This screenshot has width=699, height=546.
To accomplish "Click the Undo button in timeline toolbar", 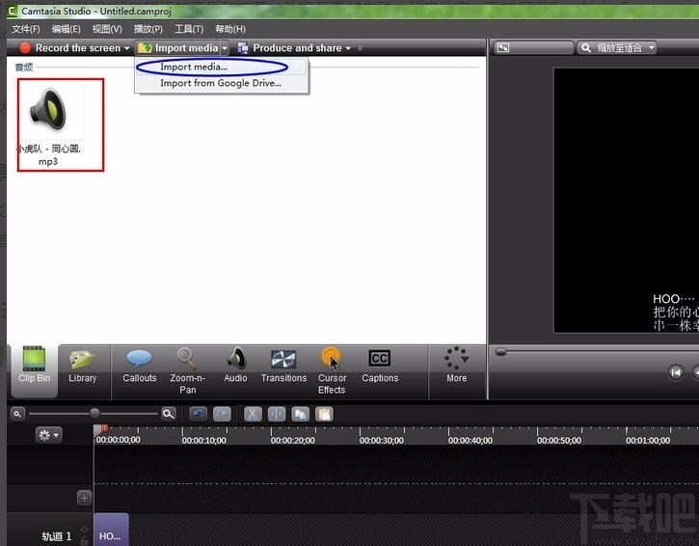I will (198, 414).
